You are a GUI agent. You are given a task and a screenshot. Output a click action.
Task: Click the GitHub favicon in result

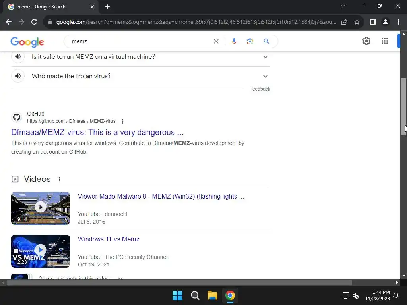(17, 117)
